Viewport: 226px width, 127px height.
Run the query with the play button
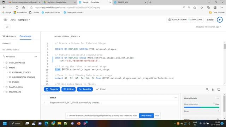[x=220, y=20]
